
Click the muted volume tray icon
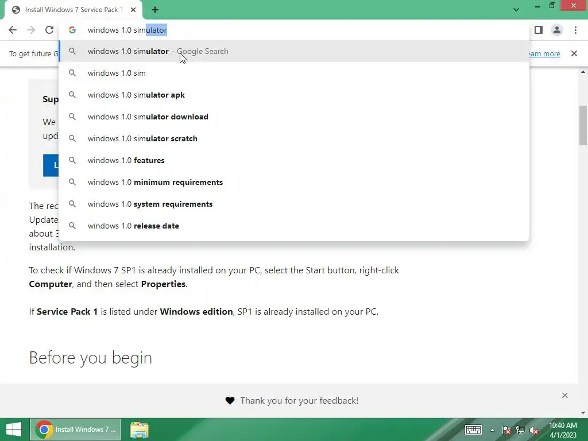(534, 430)
